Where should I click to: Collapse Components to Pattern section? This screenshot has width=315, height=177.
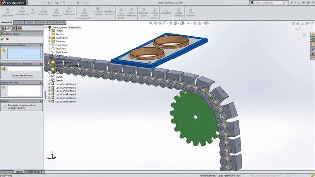coord(41,45)
